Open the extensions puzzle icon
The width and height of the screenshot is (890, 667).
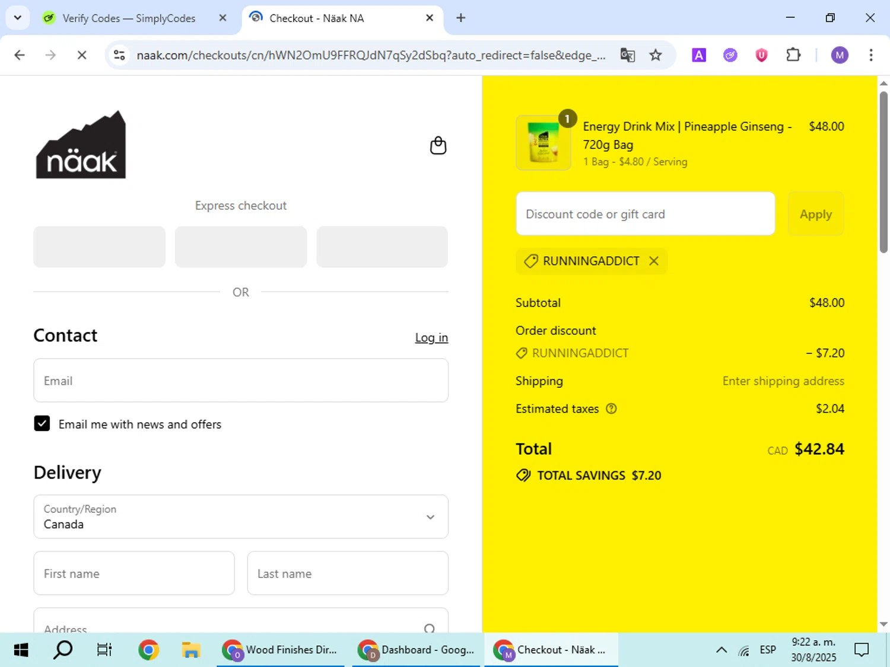[x=793, y=55]
